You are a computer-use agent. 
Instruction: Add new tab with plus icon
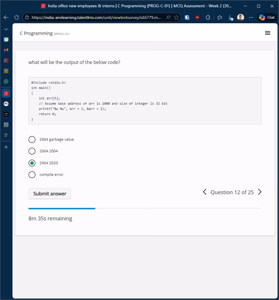[x=6, y=147]
